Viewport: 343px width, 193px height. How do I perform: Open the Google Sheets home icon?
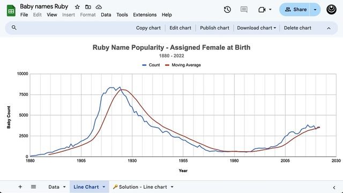(11, 10)
